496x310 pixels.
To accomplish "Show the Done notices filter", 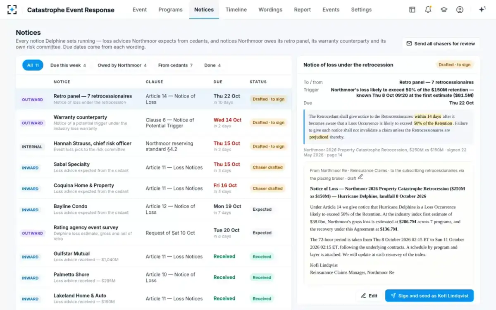I will [x=212, y=65].
